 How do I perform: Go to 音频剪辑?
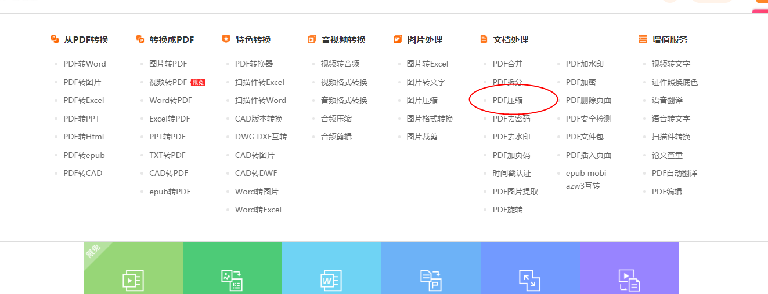click(x=336, y=137)
